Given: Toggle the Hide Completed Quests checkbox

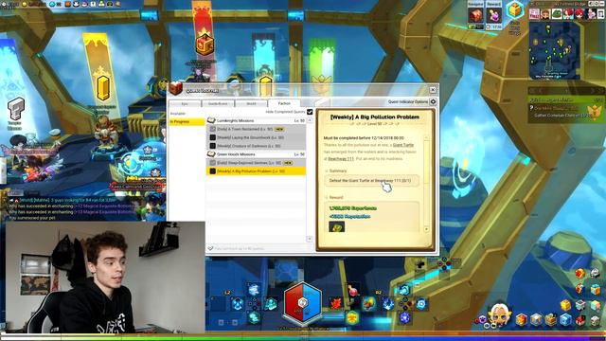Looking at the screenshot, I should 310,112.
